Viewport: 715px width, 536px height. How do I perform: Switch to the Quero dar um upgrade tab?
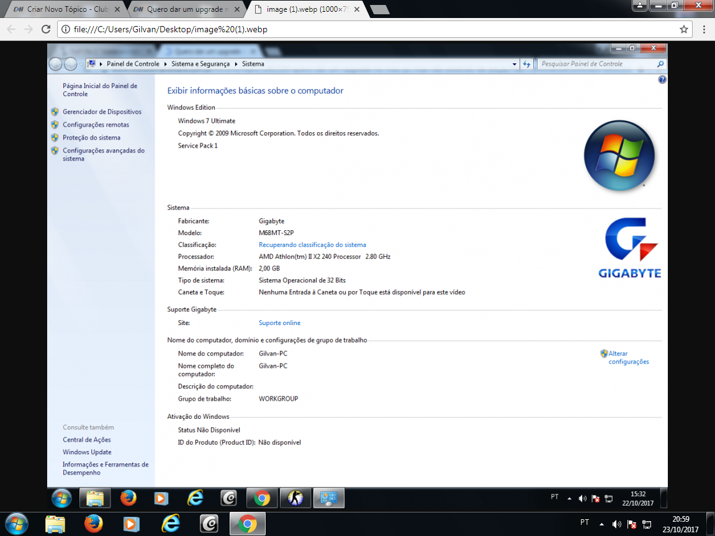click(x=187, y=9)
